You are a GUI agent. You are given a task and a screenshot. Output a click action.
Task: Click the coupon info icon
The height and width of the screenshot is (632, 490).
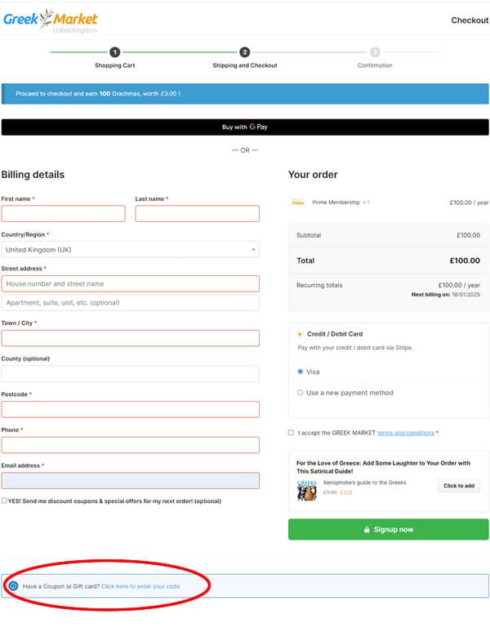click(x=14, y=586)
